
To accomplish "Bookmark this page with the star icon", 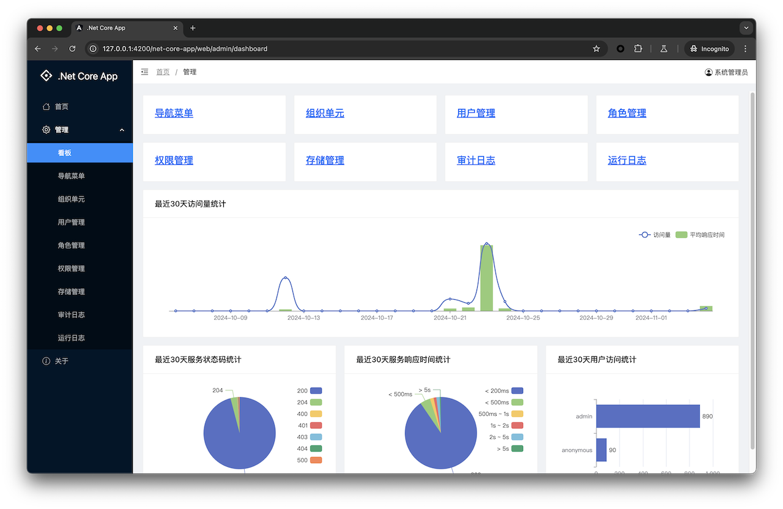I will [596, 49].
